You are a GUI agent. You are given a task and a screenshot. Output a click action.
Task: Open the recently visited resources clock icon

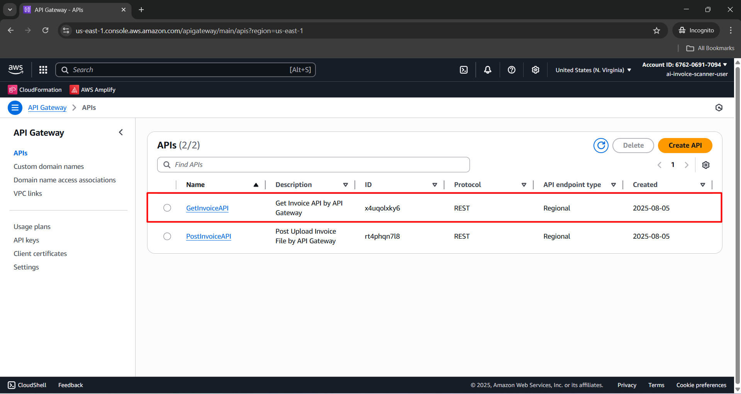click(x=719, y=108)
